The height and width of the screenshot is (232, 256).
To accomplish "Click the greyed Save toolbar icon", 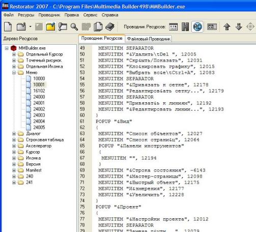I will [39, 26].
